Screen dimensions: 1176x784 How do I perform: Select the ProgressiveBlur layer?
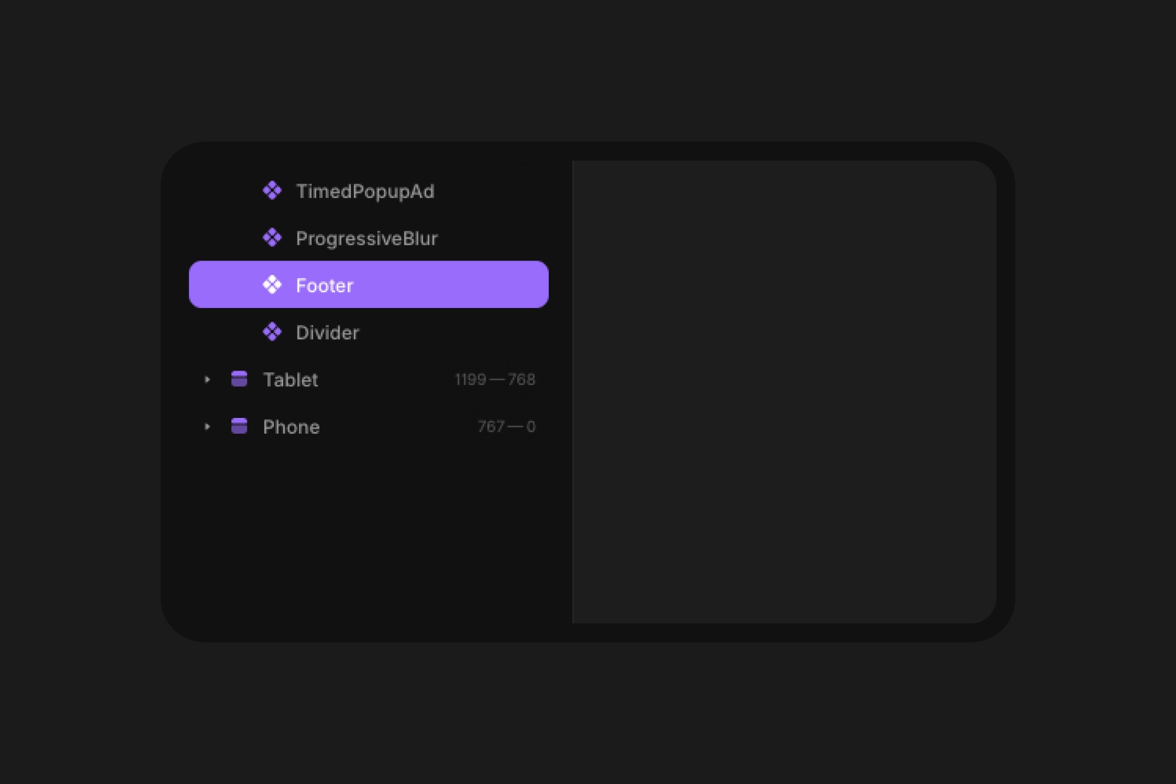click(x=367, y=238)
